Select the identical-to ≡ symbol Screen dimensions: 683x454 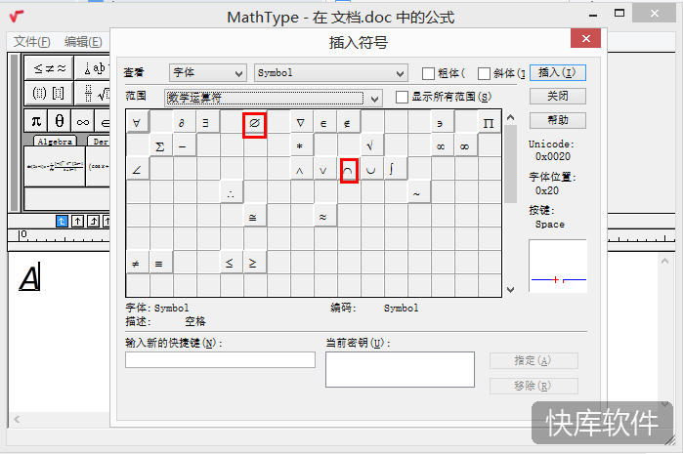[x=160, y=262]
